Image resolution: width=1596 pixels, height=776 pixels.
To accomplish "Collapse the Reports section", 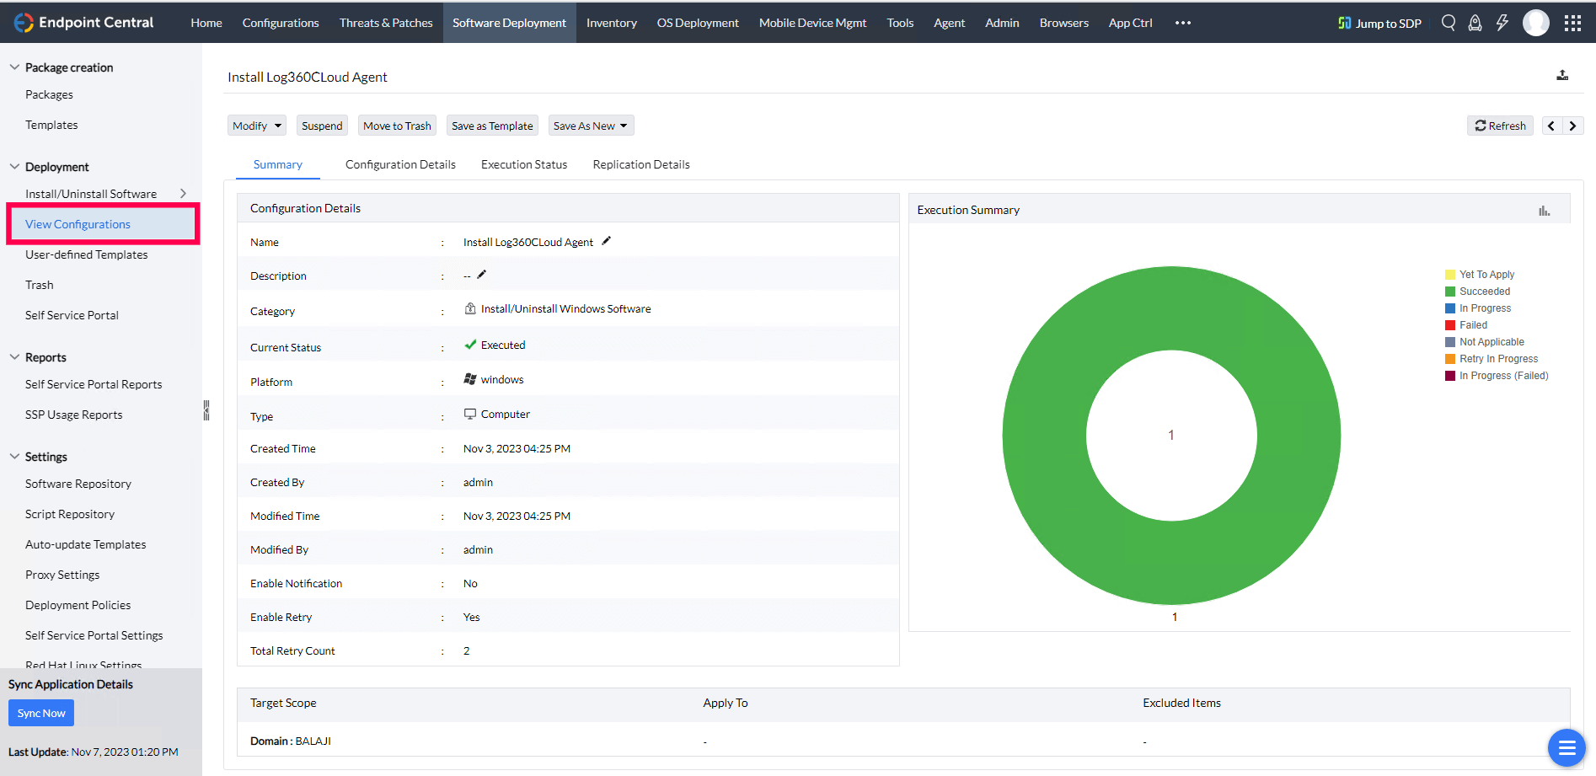I will (x=14, y=357).
